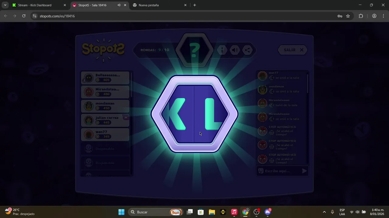The image size is (389, 218).
Task: Click the share room icon
Action: 248,50
